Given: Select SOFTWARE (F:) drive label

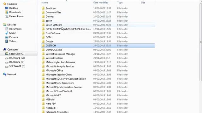Looking at the screenshot, I should (17, 66).
